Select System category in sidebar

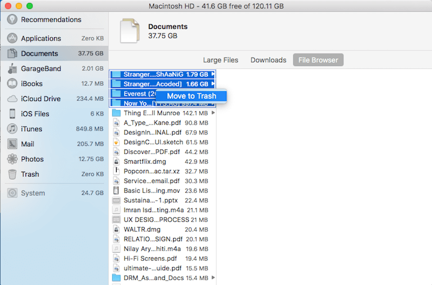pos(33,193)
